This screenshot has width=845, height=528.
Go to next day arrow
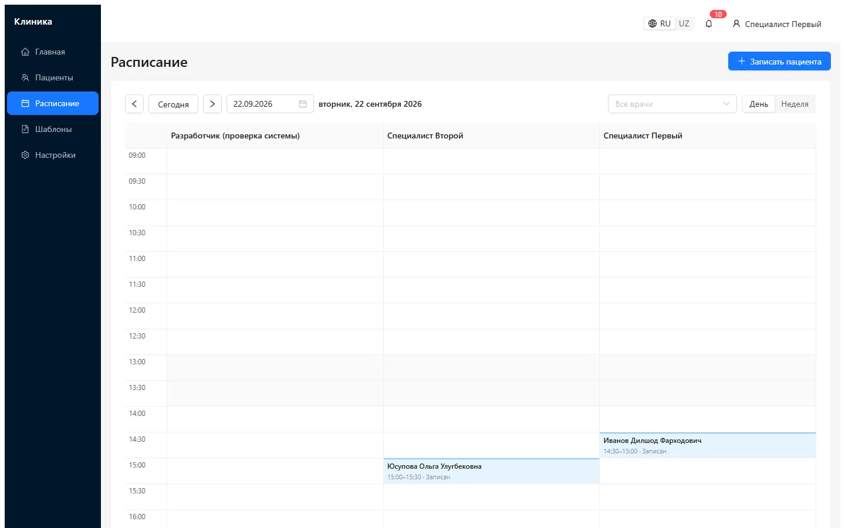point(212,104)
